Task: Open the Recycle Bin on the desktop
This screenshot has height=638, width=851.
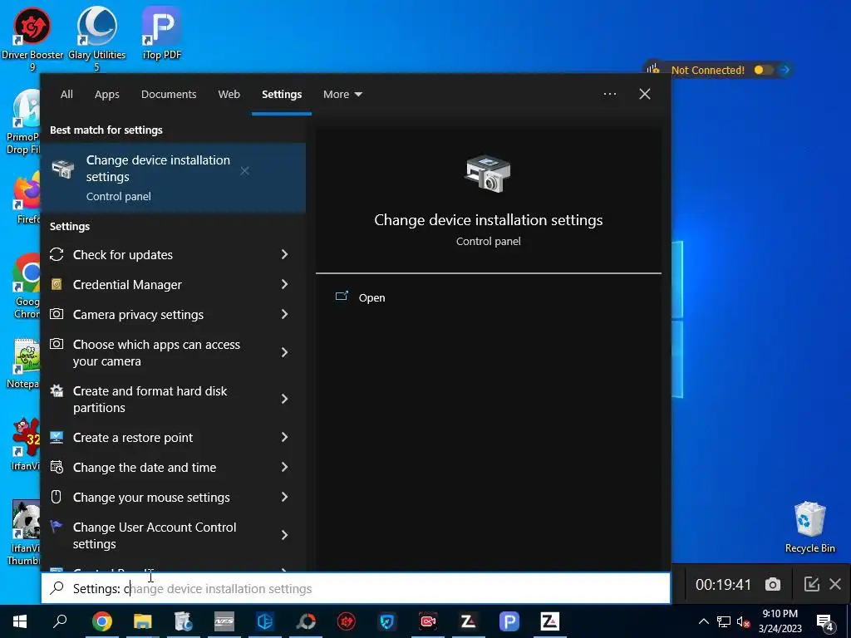Action: pyautogui.click(x=809, y=527)
